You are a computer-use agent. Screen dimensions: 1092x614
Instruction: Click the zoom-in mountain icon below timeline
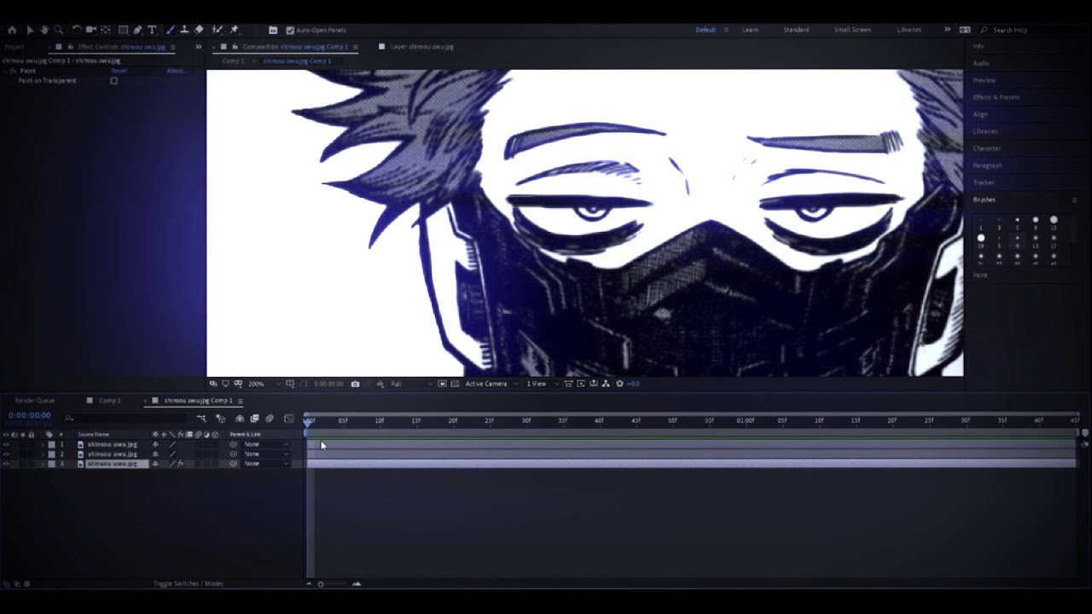357,584
